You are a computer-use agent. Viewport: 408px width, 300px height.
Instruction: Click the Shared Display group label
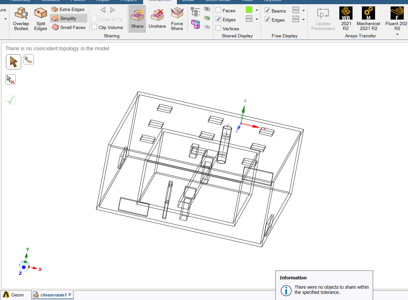click(237, 36)
